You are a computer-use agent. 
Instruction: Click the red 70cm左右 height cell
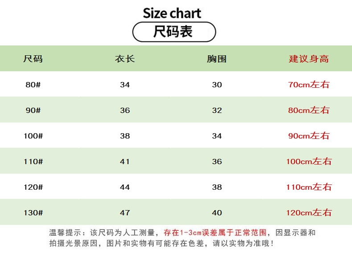(x=309, y=85)
